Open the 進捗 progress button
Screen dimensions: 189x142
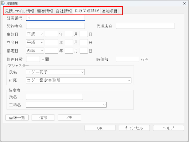click(43, 118)
